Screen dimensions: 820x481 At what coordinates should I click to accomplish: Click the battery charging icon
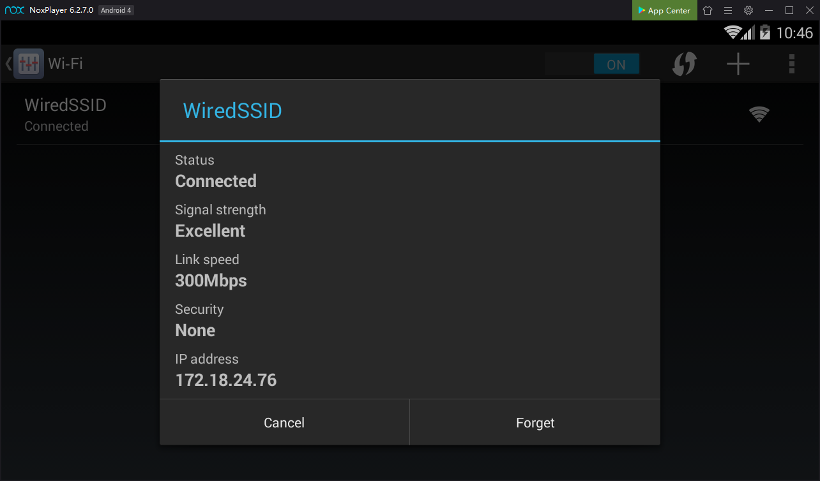(765, 33)
